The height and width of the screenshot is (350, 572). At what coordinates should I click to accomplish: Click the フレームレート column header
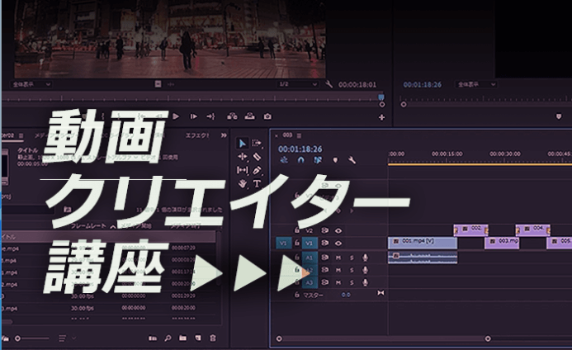[x=89, y=225]
